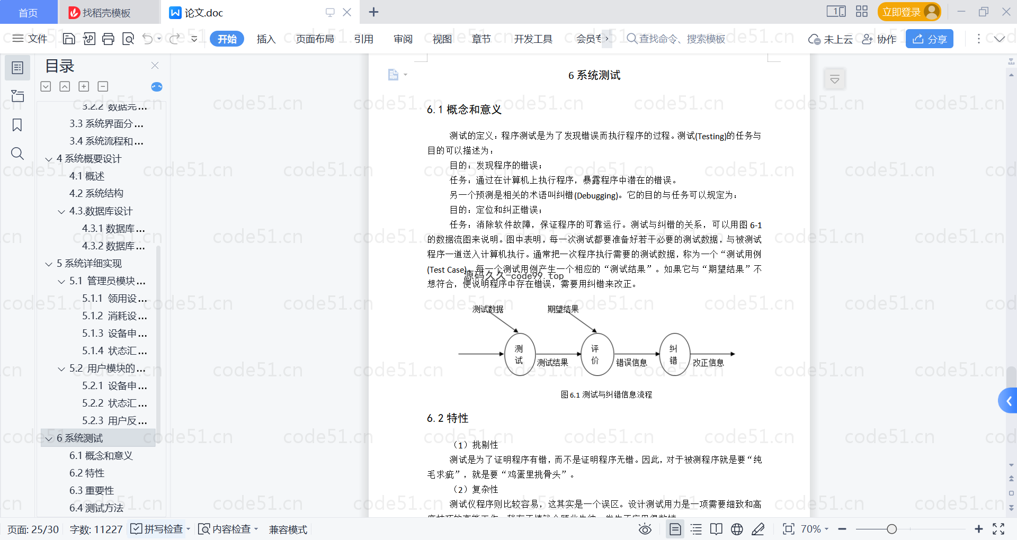The image size is (1017, 540).
Task: Open the Bookmark icon in sidebar
Action: pos(17,125)
